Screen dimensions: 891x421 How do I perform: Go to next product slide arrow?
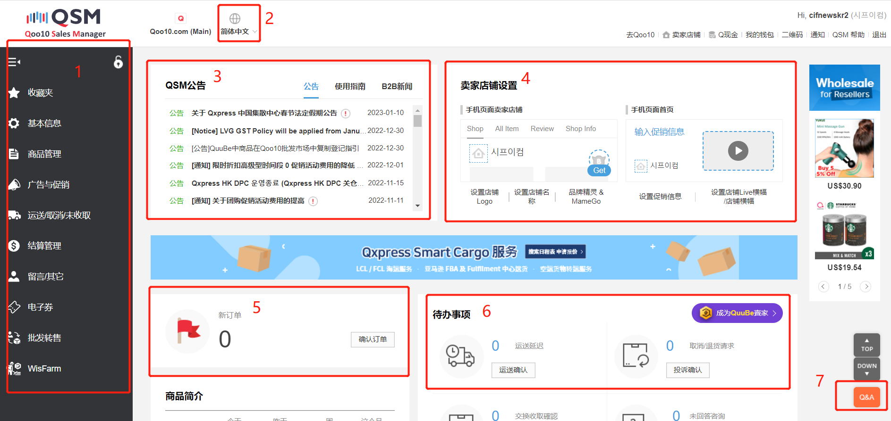point(866,287)
